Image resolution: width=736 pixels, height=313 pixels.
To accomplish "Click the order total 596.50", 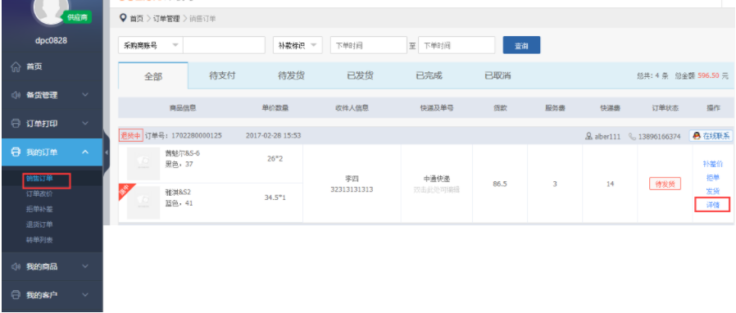I will 708,75.
